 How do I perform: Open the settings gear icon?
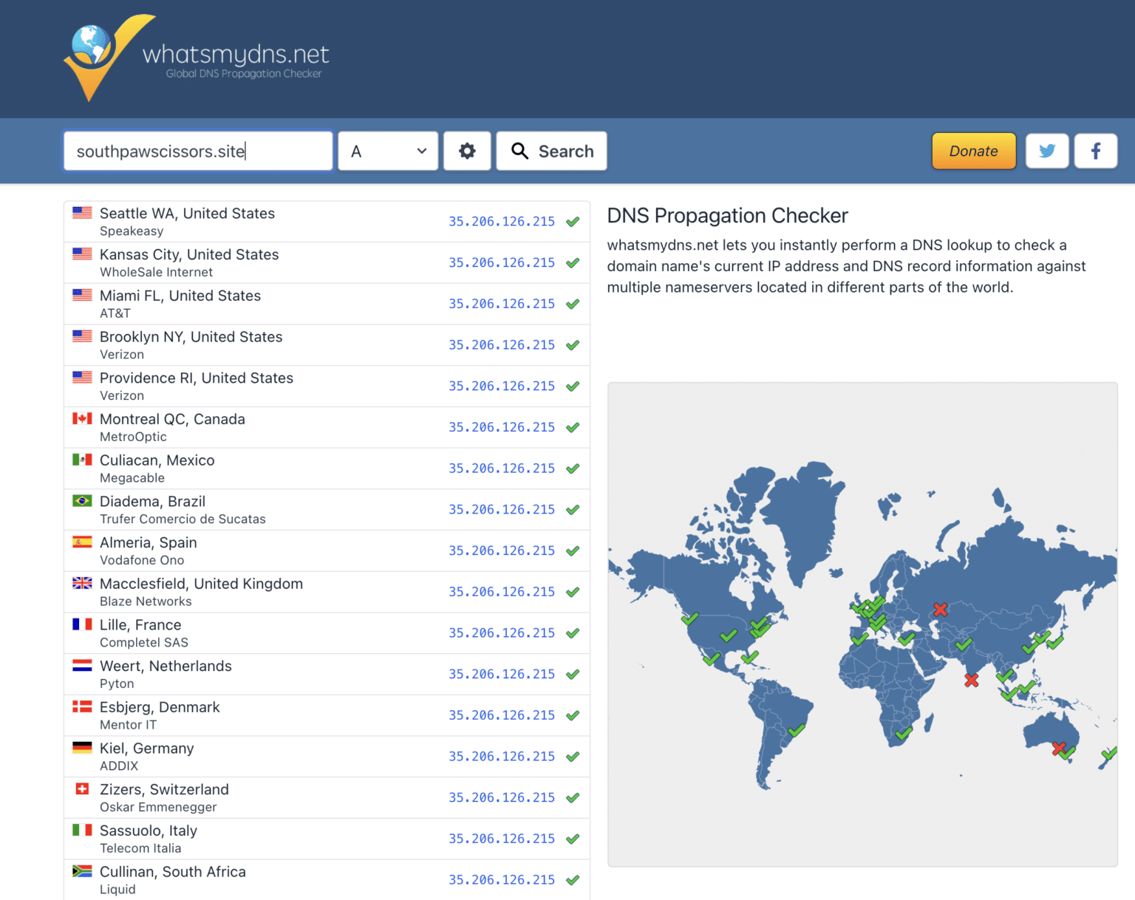(x=467, y=151)
